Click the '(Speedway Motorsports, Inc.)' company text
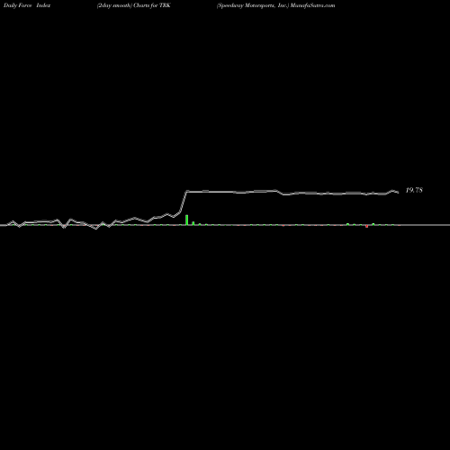Screen dimensions: 450x450 tap(253, 5)
